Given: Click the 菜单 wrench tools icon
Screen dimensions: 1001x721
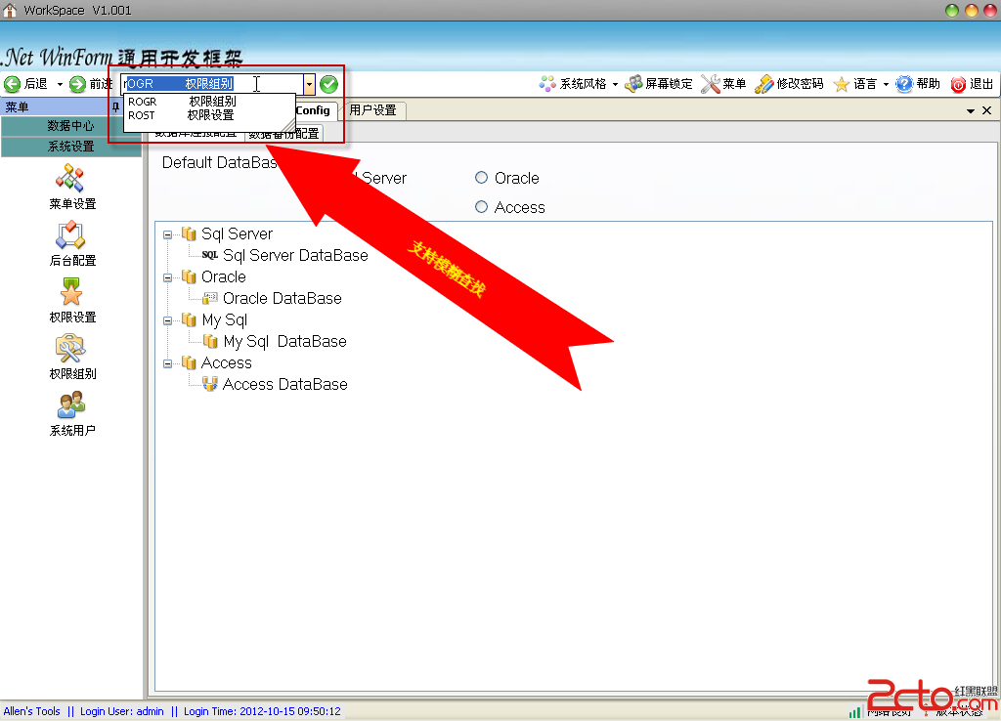Looking at the screenshot, I should tap(711, 84).
